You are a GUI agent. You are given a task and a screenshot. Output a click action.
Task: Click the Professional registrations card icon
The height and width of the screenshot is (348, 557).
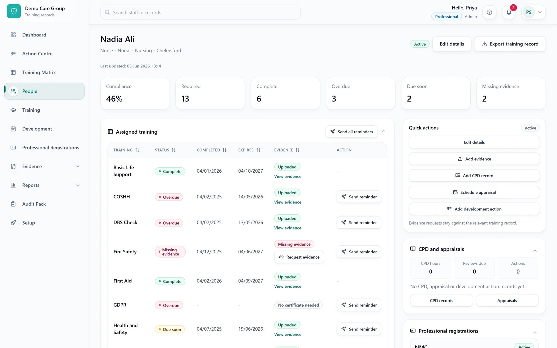point(413,331)
